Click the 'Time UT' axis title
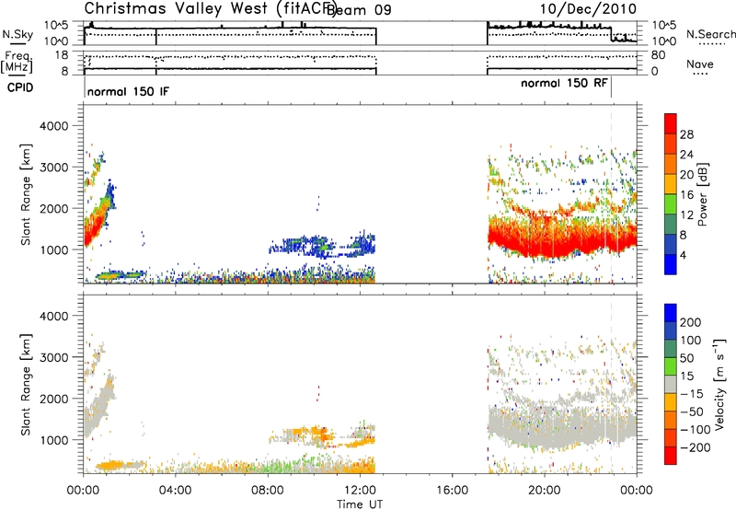736x510 pixels. tap(360, 504)
